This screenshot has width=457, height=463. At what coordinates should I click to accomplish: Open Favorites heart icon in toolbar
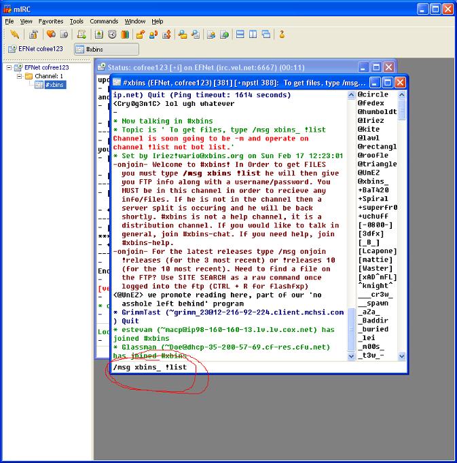pos(51,35)
